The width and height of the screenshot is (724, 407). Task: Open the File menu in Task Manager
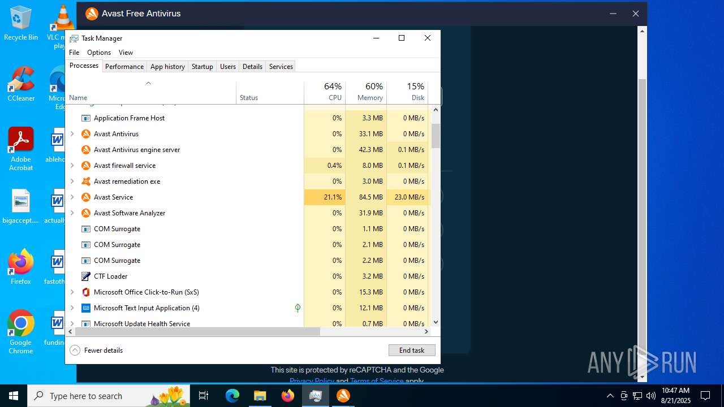[74, 53]
